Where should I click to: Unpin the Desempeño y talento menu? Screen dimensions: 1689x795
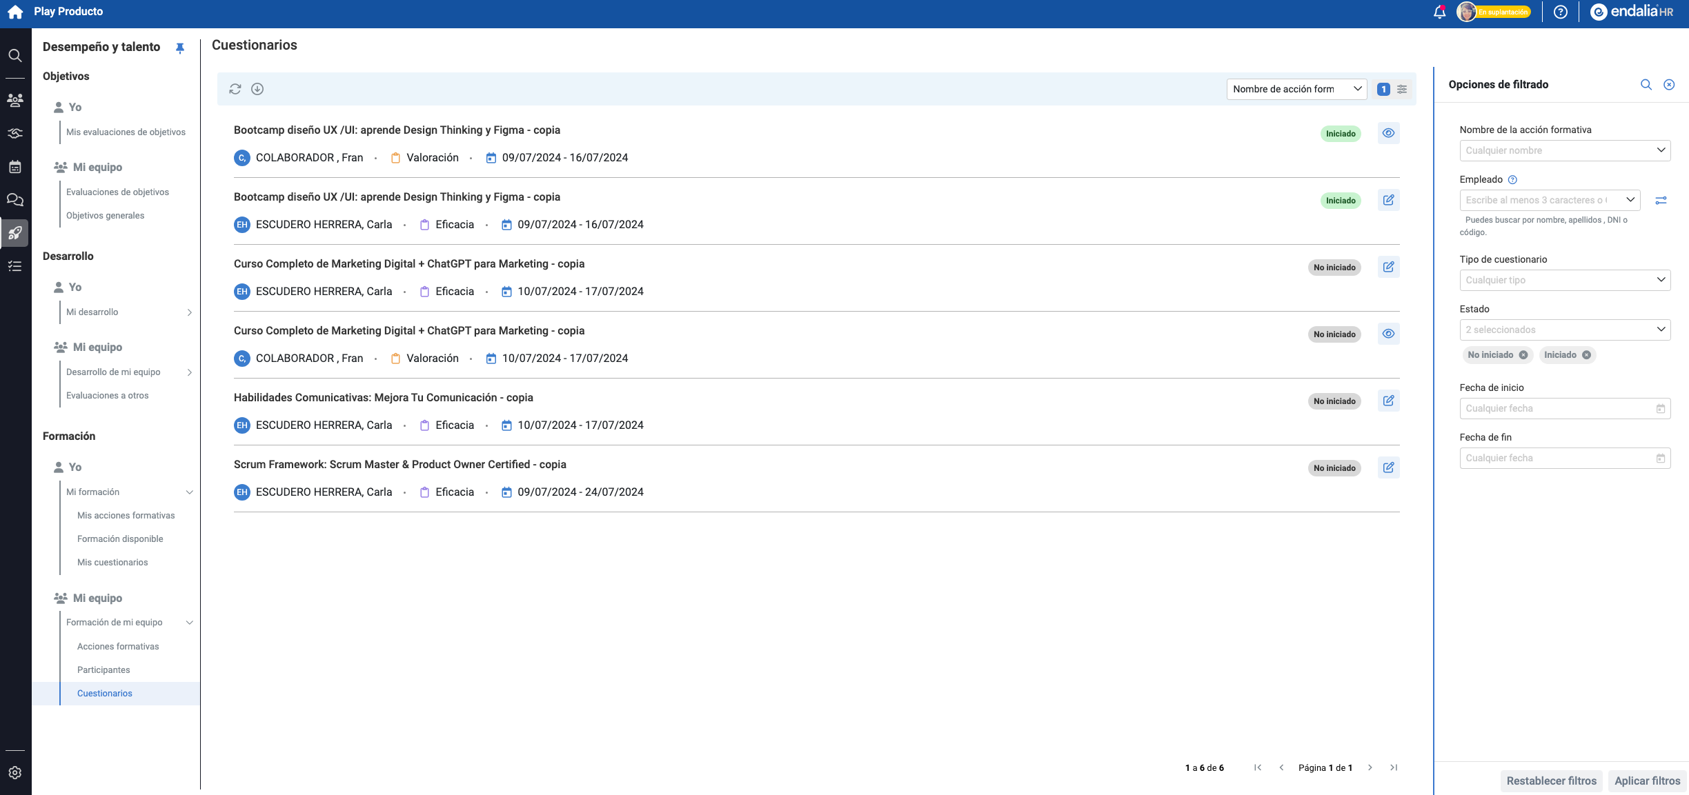(180, 48)
